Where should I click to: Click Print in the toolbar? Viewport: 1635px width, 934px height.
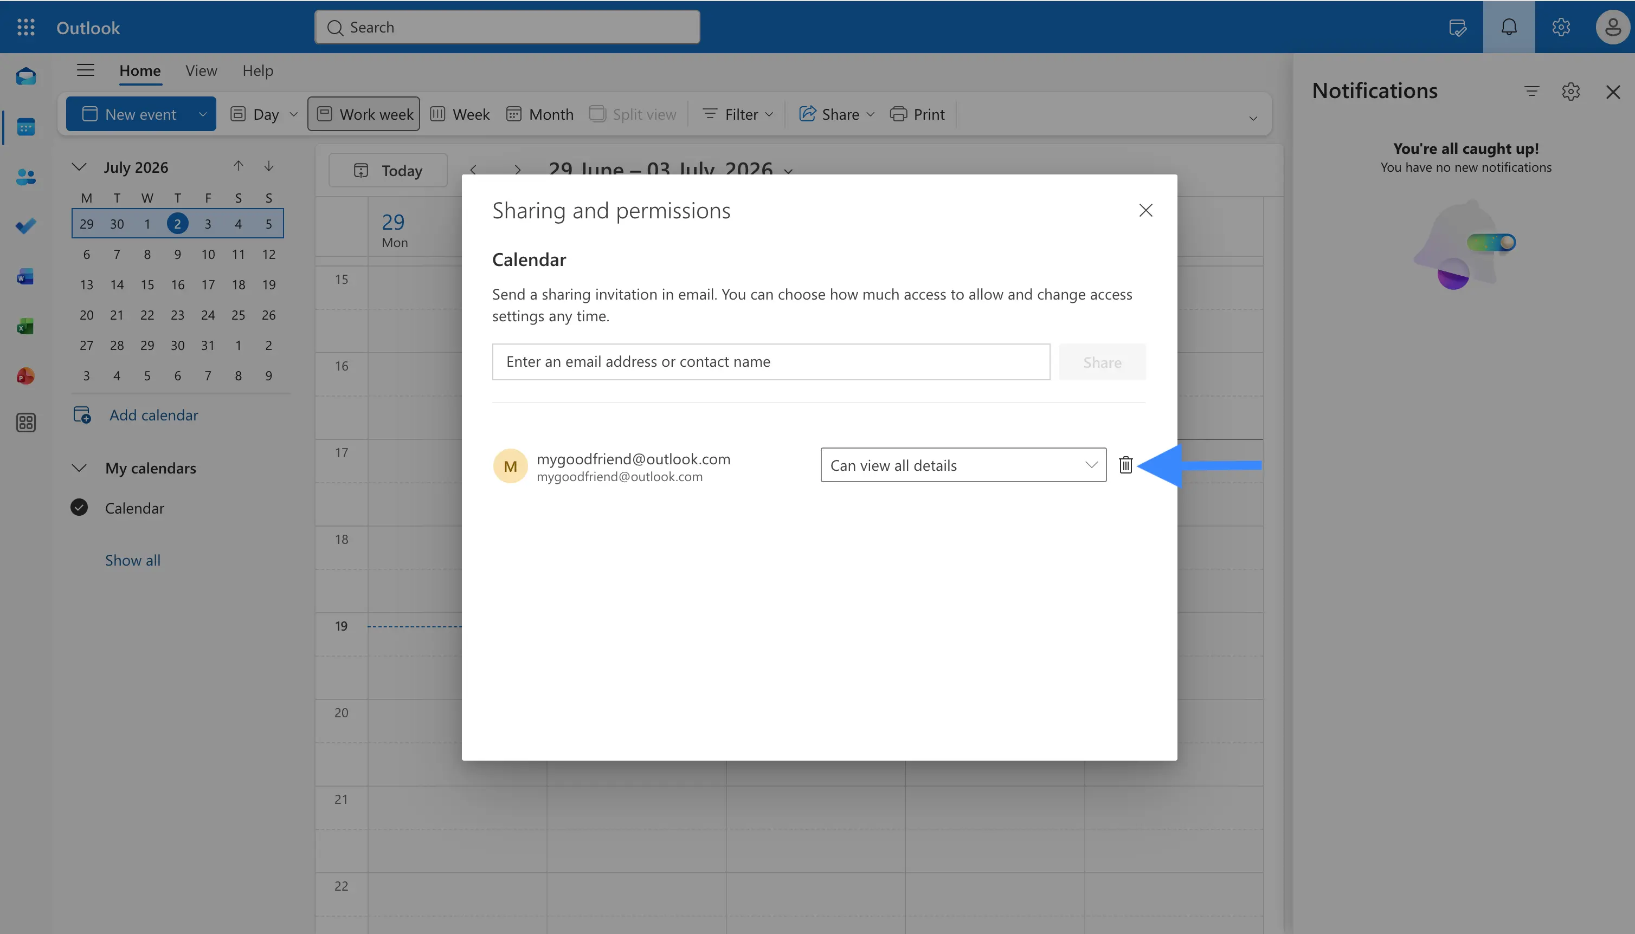918,114
